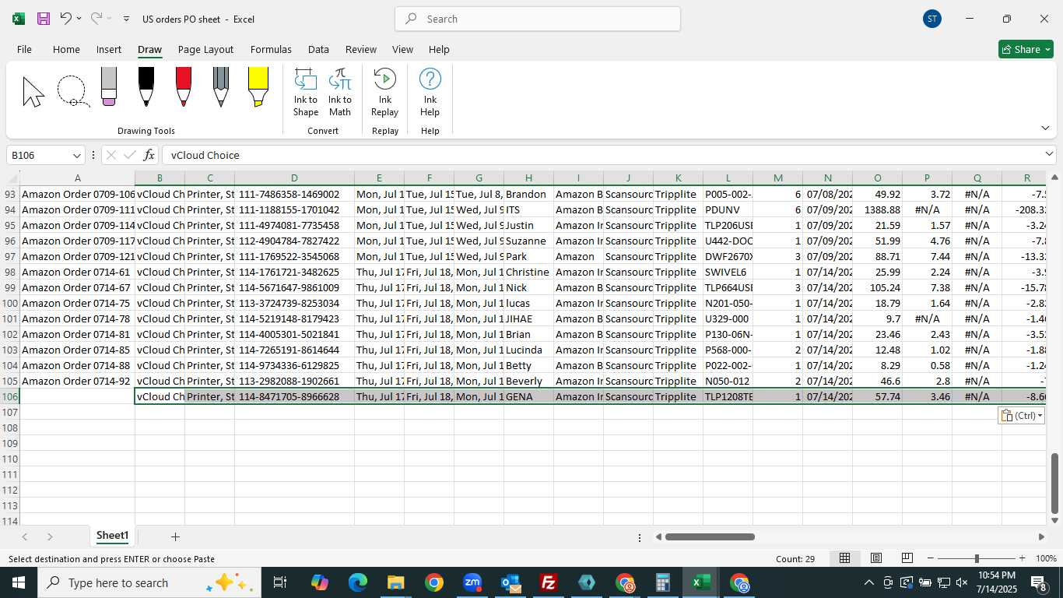Click the zoom out minus button
This screenshot has width=1063, height=598.
(x=931, y=558)
